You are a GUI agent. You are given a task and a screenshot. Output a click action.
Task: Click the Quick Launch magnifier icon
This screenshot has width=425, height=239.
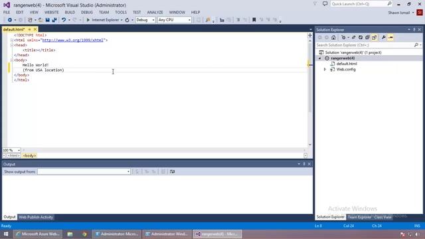(x=390, y=4)
